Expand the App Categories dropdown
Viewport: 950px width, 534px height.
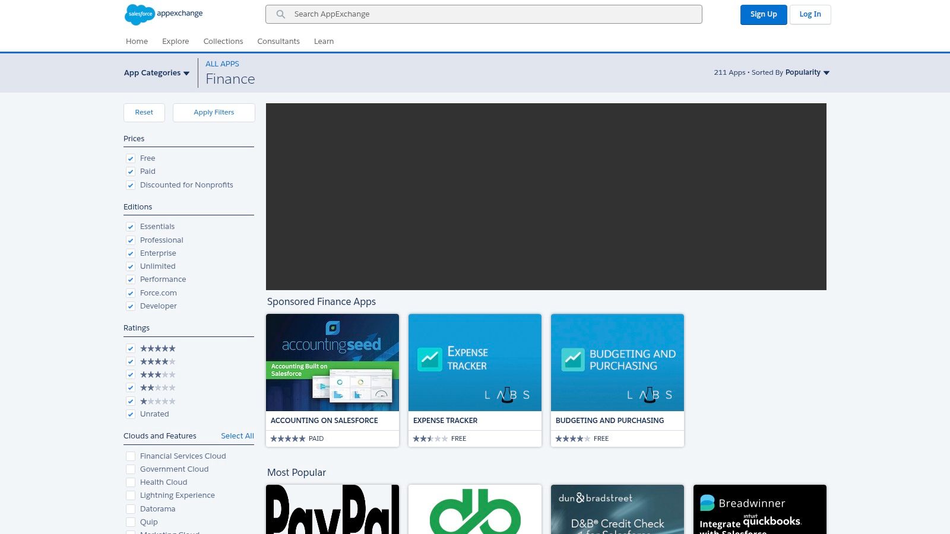pos(157,73)
